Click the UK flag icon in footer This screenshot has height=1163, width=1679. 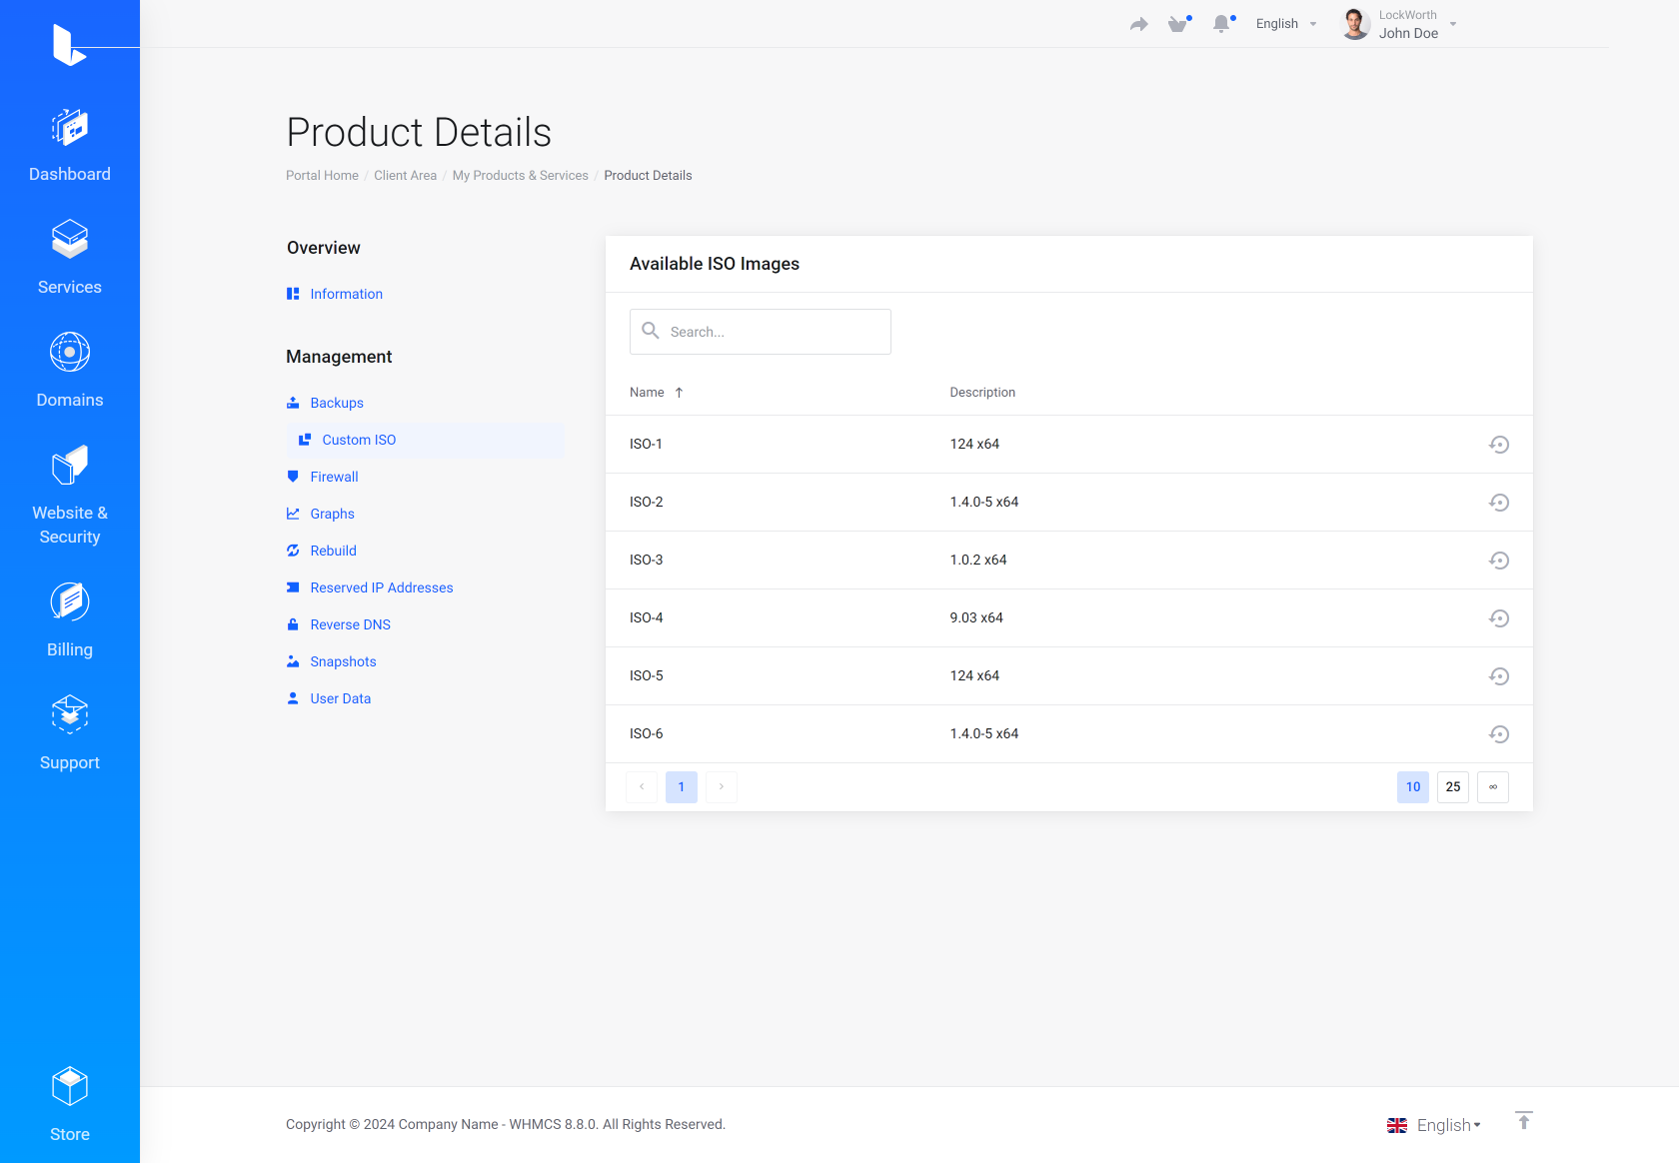(1397, 1125)
